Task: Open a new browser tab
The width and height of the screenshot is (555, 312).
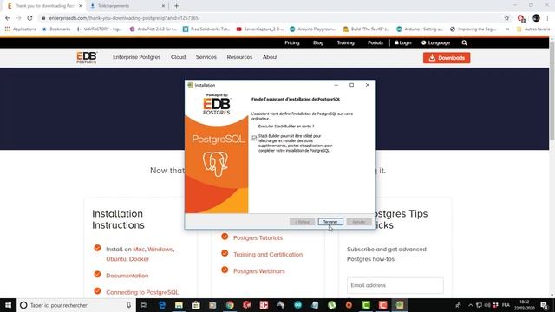Action: point(176,6)
